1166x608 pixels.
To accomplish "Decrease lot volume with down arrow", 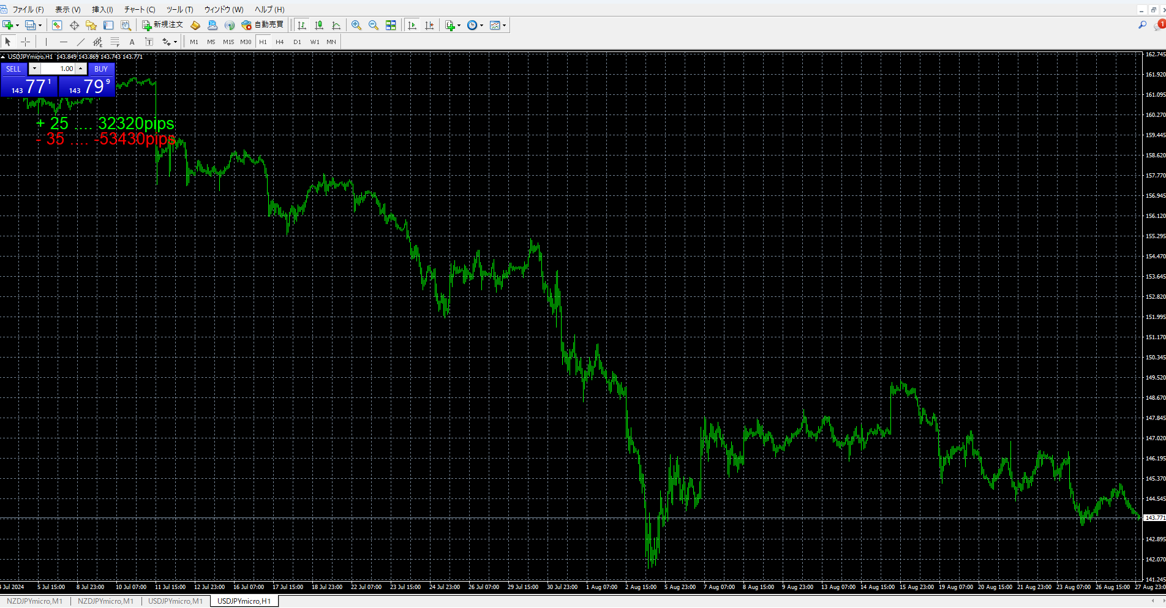I will pyautogui.click(x=34, y=69).
